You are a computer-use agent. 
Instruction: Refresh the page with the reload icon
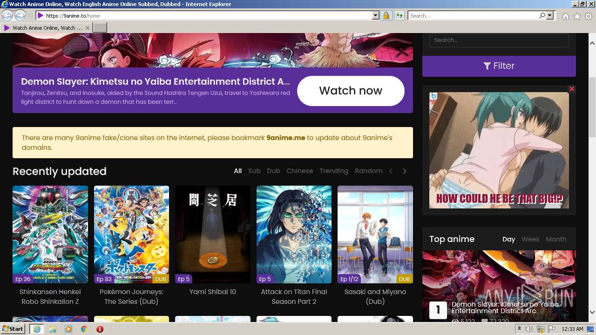[x=399, y=16]
